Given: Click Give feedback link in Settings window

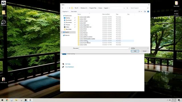Looking at the screenshot, I should [x=69, y=67].
